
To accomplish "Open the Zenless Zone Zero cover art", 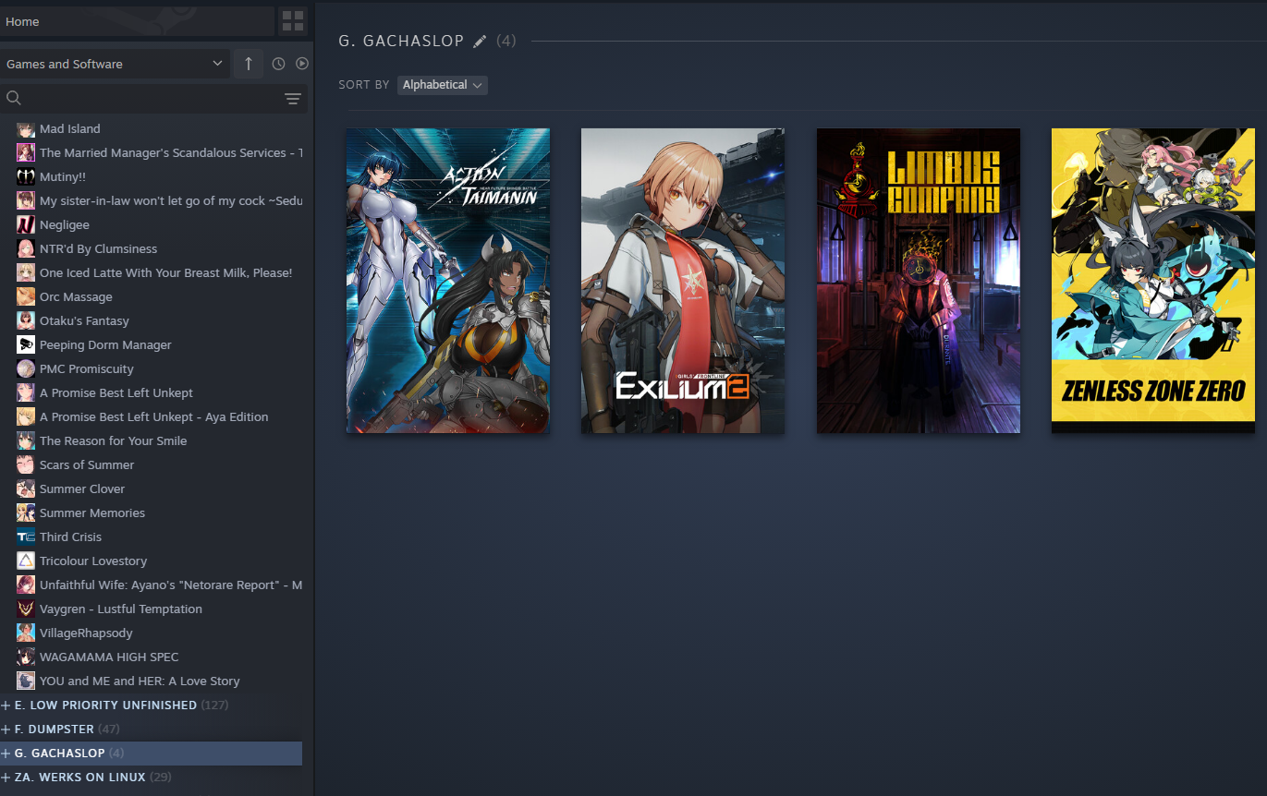I will (1153, 281).
